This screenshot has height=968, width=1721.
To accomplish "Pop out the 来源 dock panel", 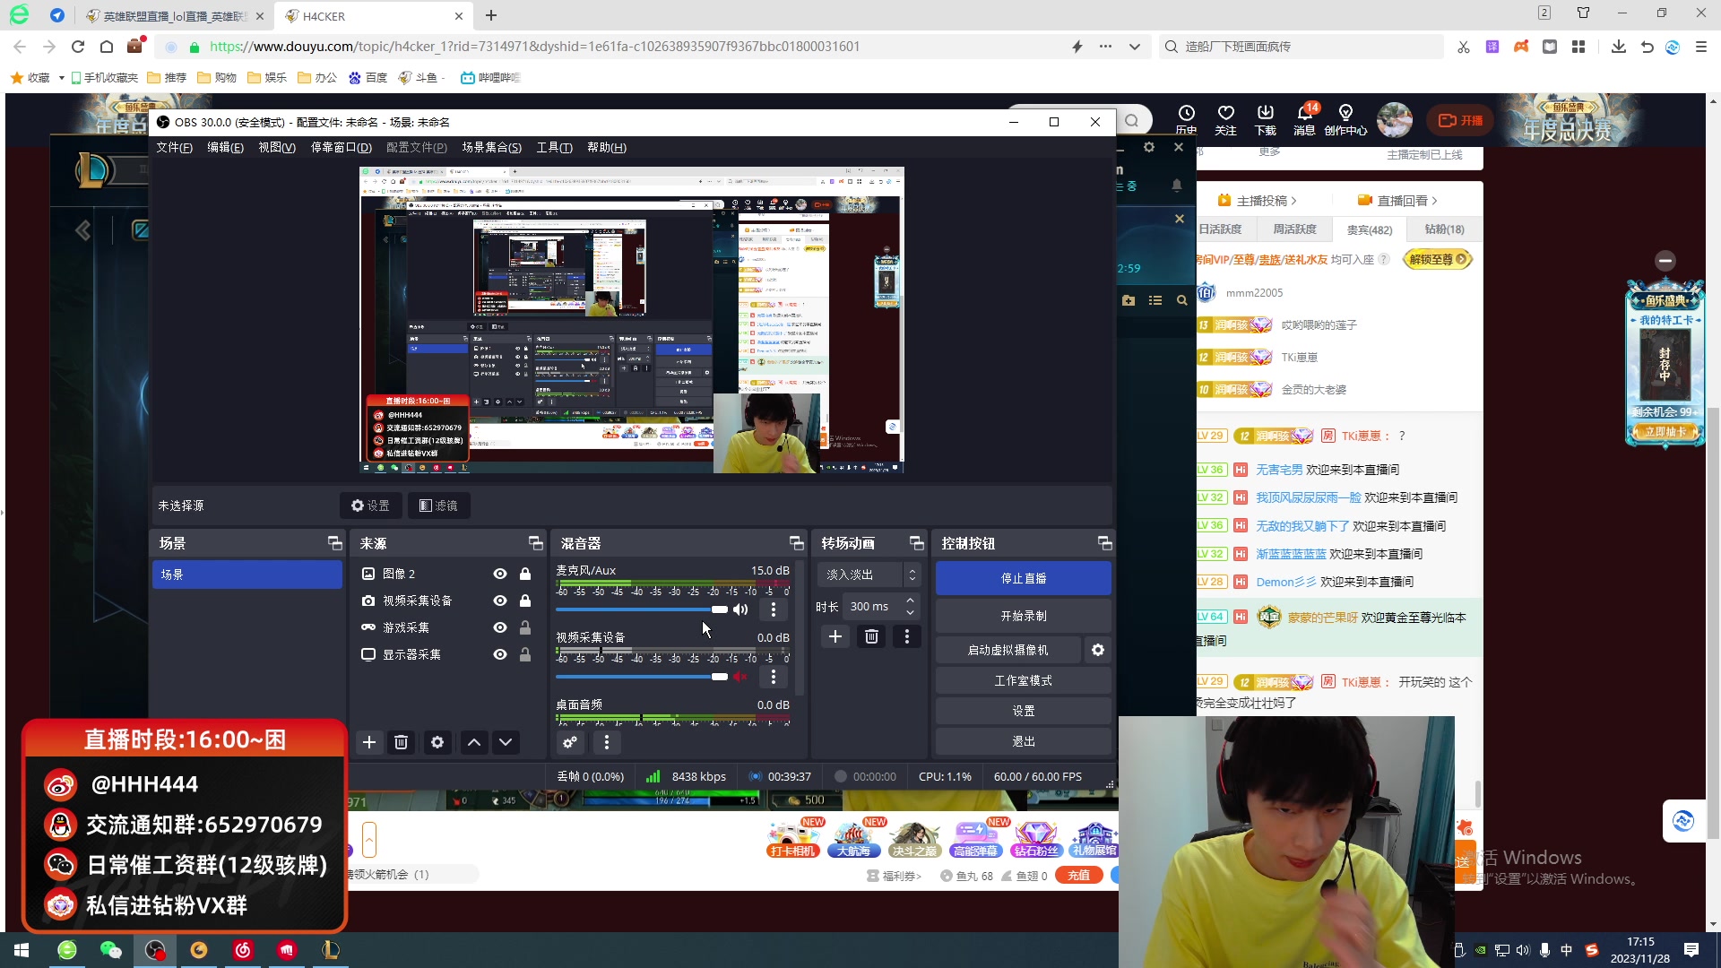I will click(536, 543).
